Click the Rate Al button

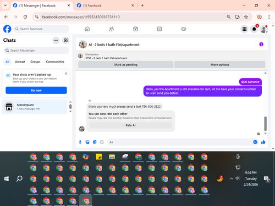pos(130,125)
